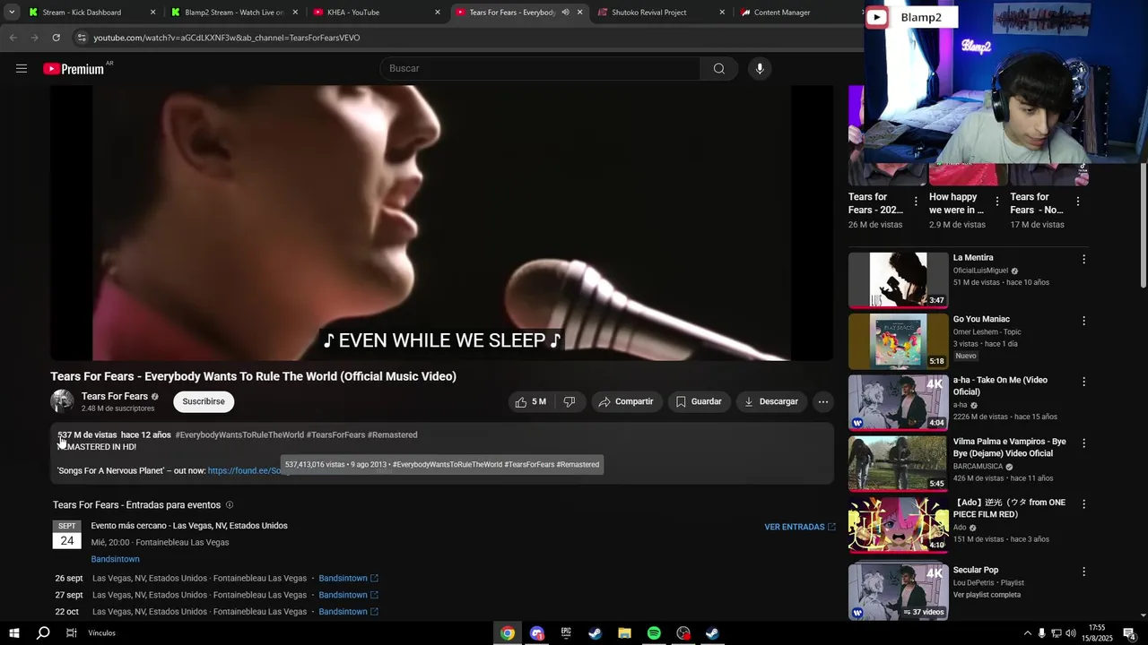The width and height of the screenshot is (1148, 645).
Task: Close the KHEA - YouTube tab
Action: [x=438, y=13]
